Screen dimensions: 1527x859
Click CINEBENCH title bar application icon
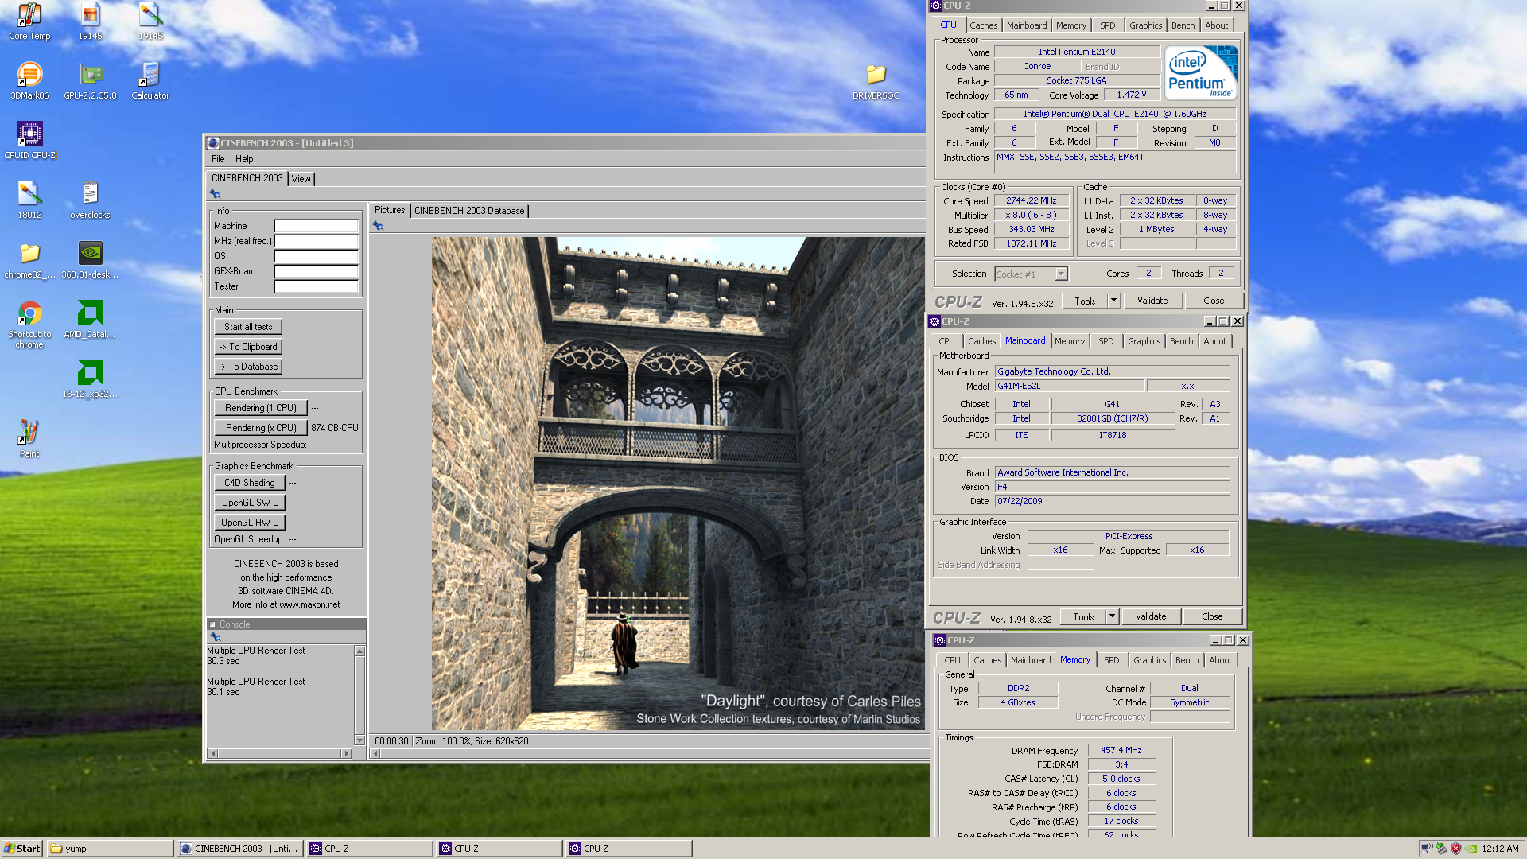pyautogui.click(x=213, y=143)
